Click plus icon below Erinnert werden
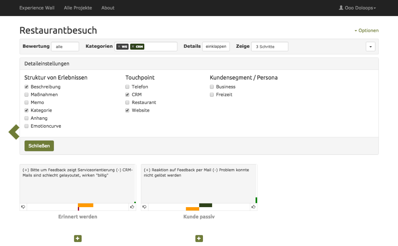Image resolution: width=398 pixels, height=246 pixels. pos(78,239)
